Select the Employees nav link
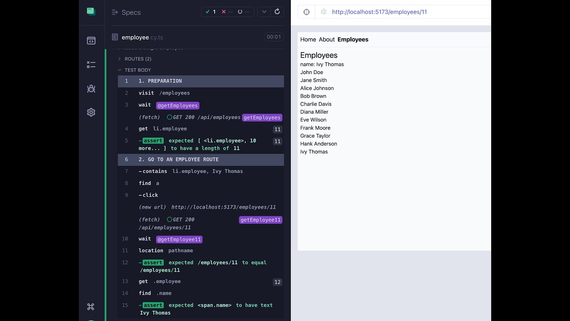Screen dimensions: 570x321 pos(353,40)
